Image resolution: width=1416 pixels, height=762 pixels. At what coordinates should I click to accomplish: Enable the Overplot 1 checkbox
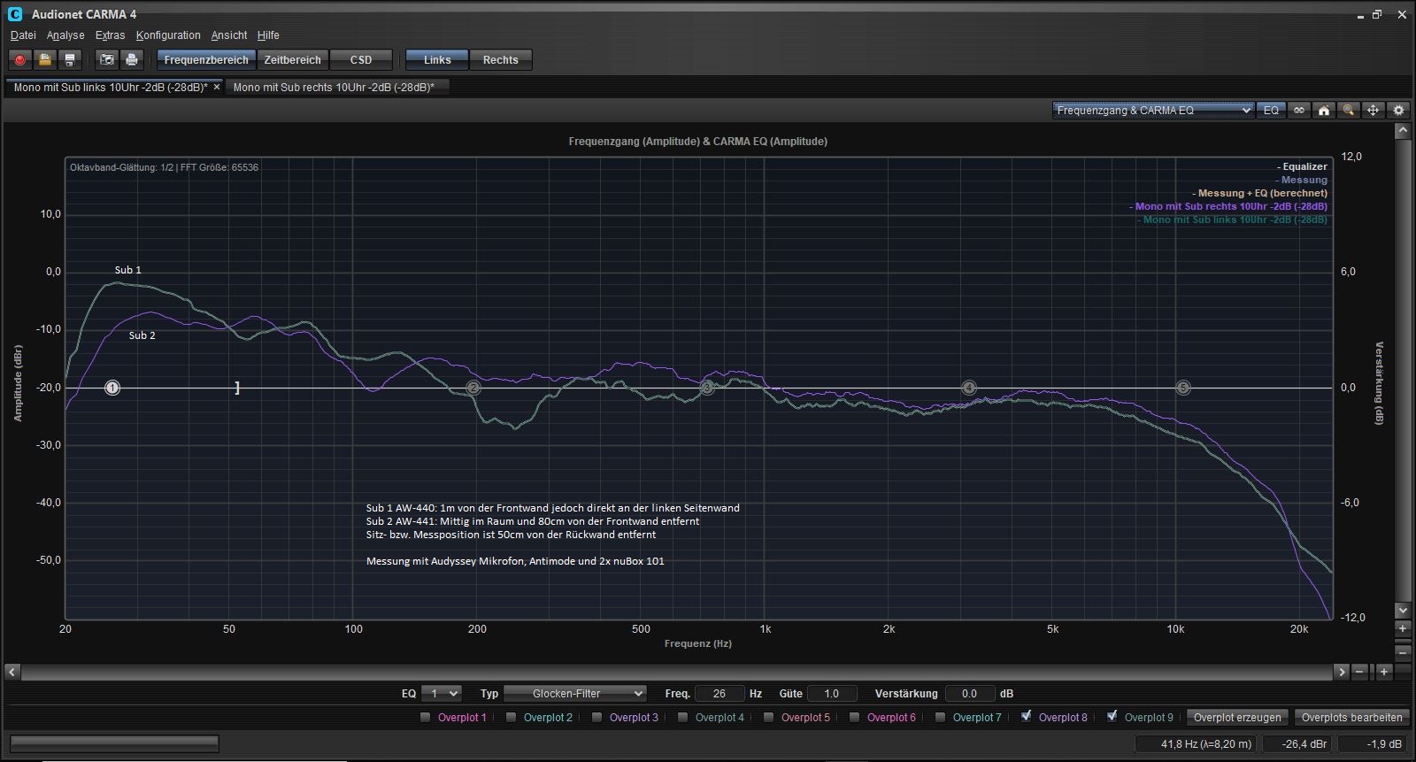426,718
